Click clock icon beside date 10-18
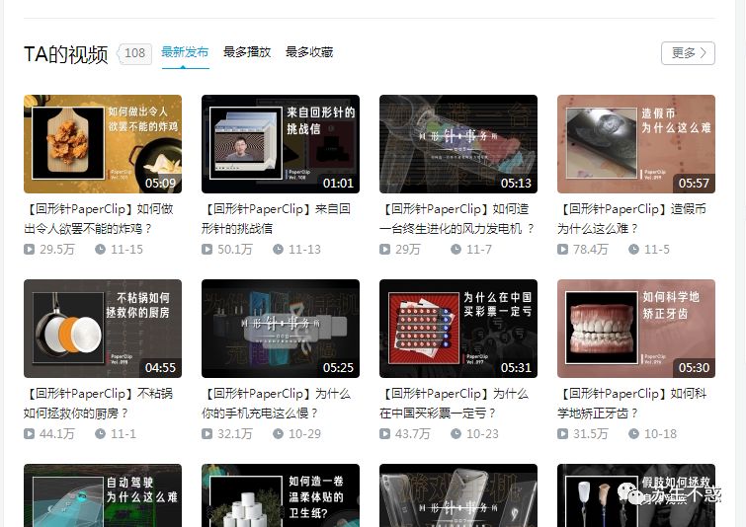 pos(633,434)
